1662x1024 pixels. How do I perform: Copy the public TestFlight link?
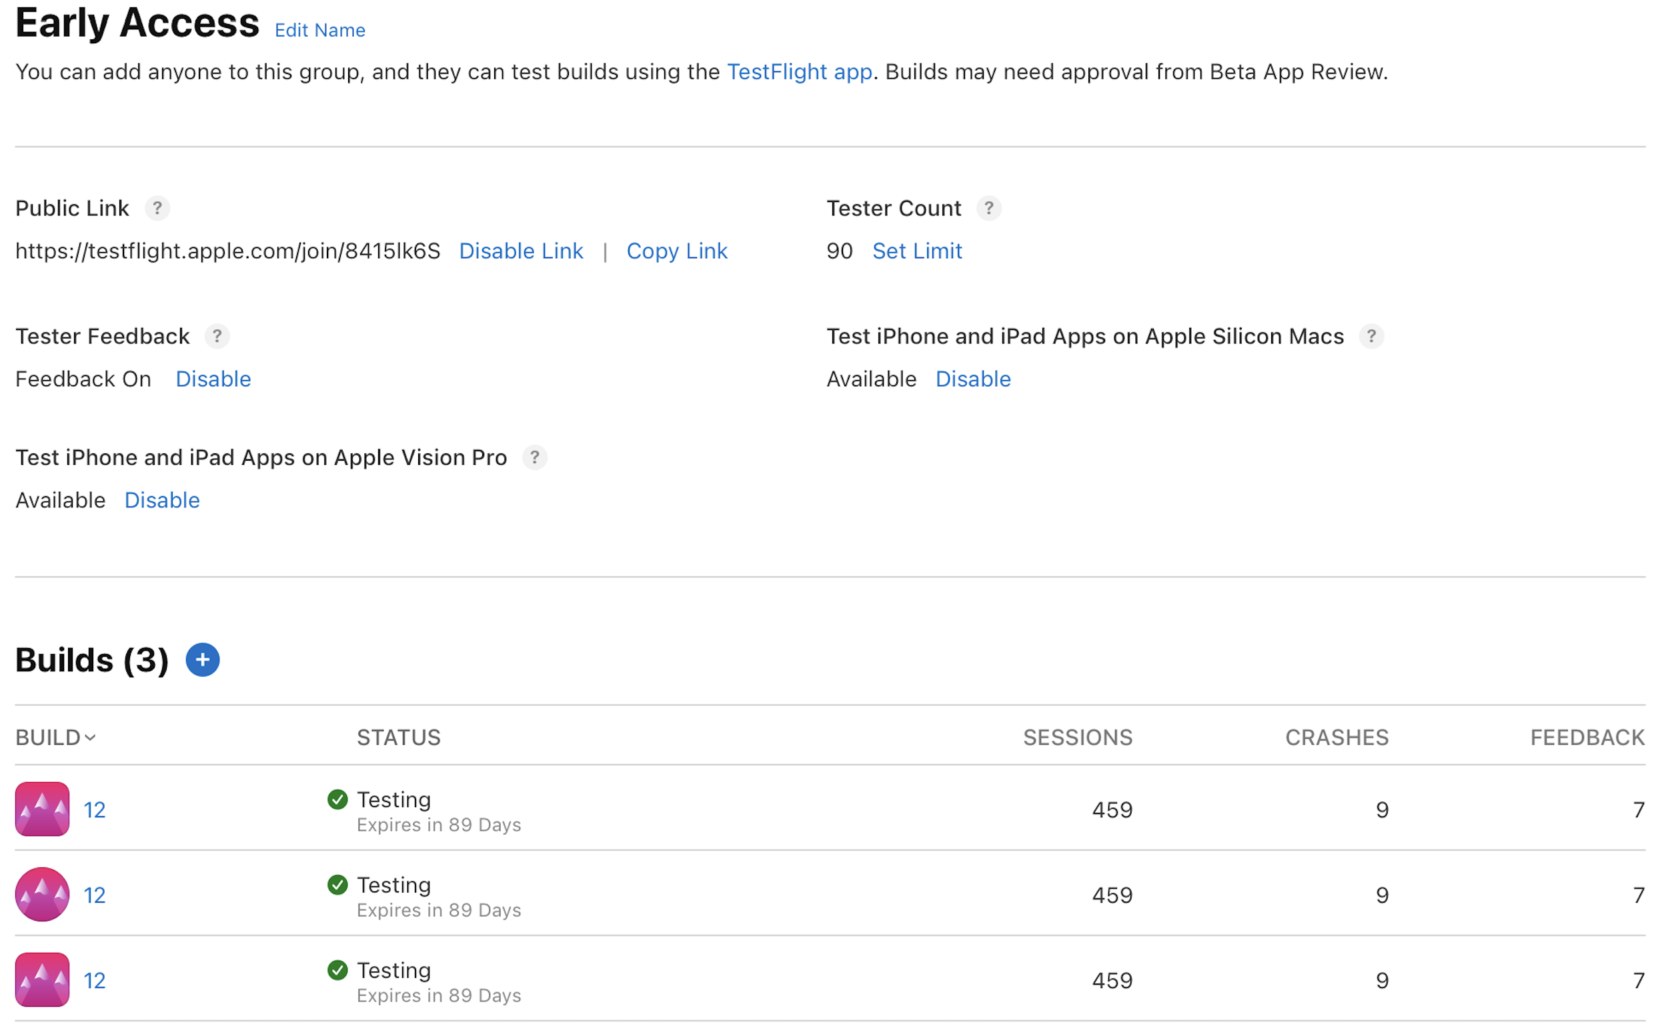(x=677, y=251)
